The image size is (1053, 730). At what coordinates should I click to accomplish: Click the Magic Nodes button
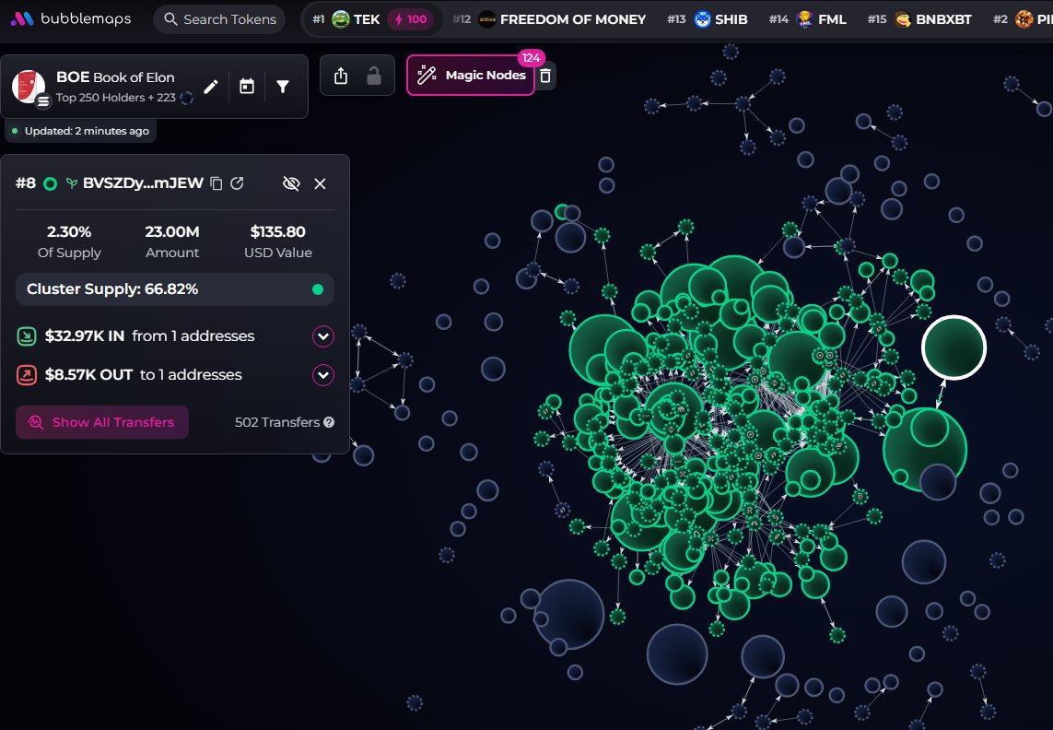pos(471,76)
